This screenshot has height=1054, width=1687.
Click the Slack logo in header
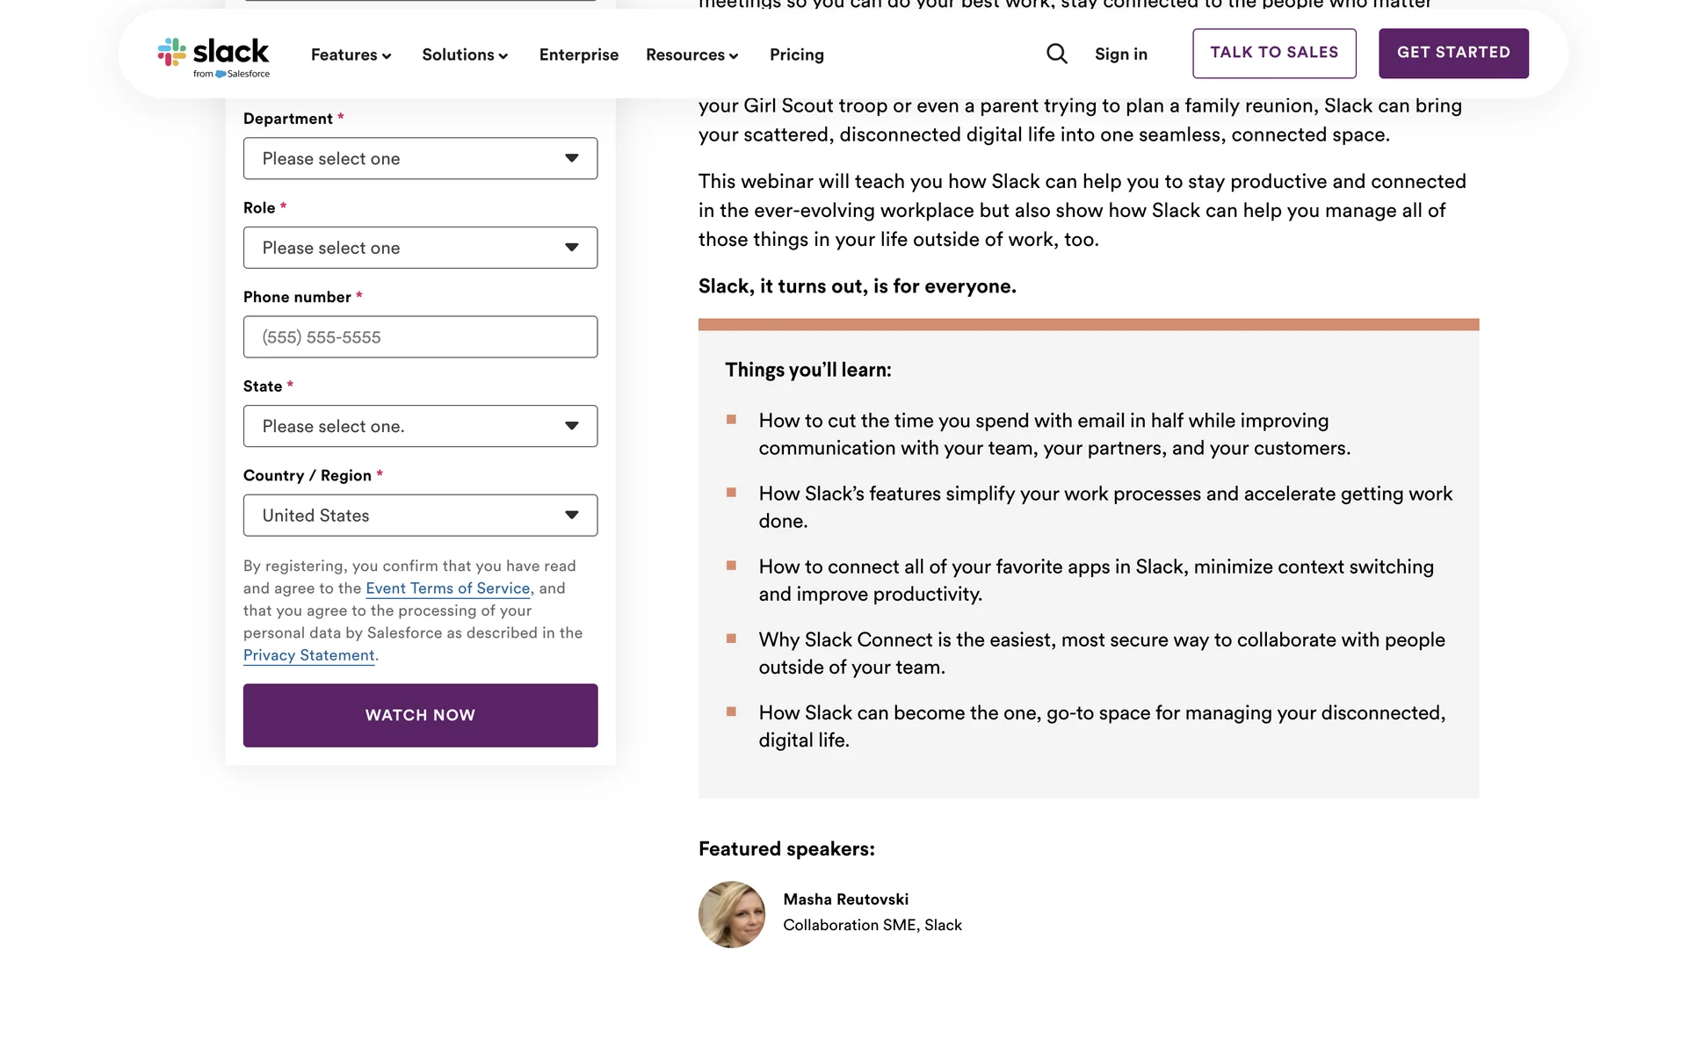click(x=214, y=55)
